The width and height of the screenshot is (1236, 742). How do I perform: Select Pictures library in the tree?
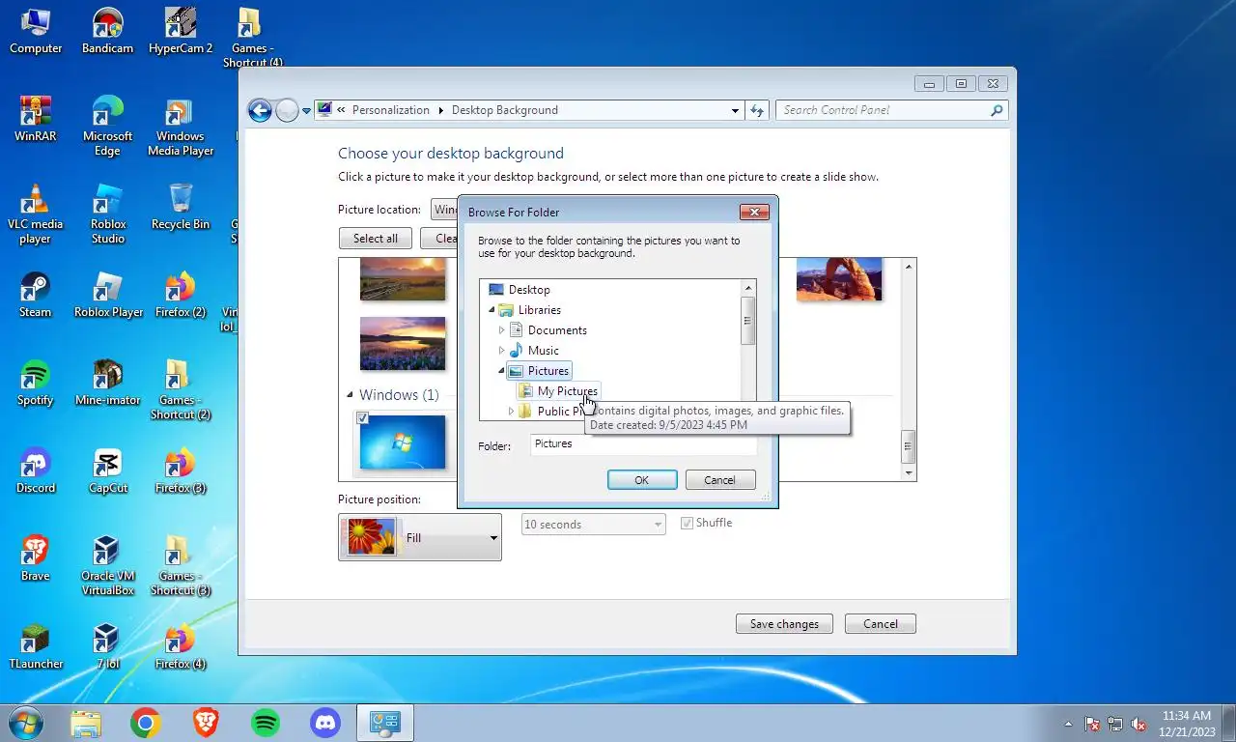539,371
